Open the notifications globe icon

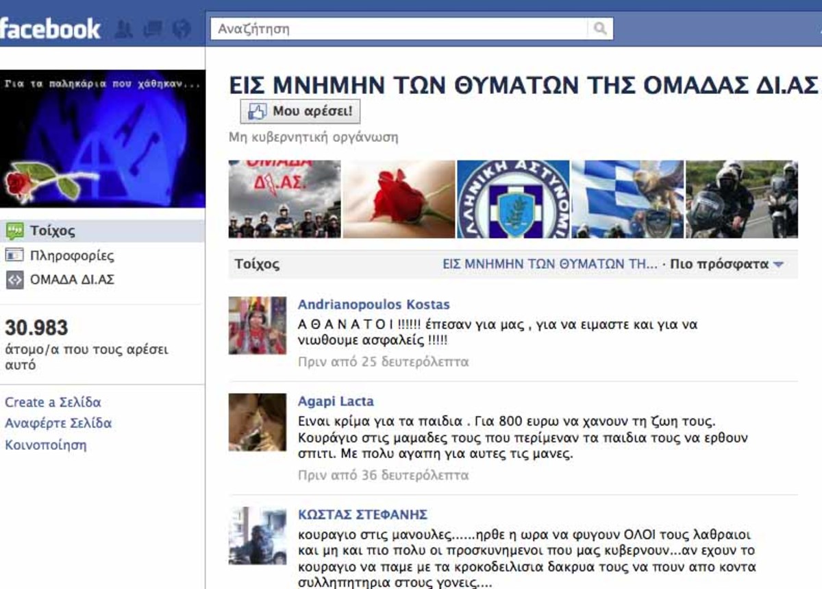182,29
